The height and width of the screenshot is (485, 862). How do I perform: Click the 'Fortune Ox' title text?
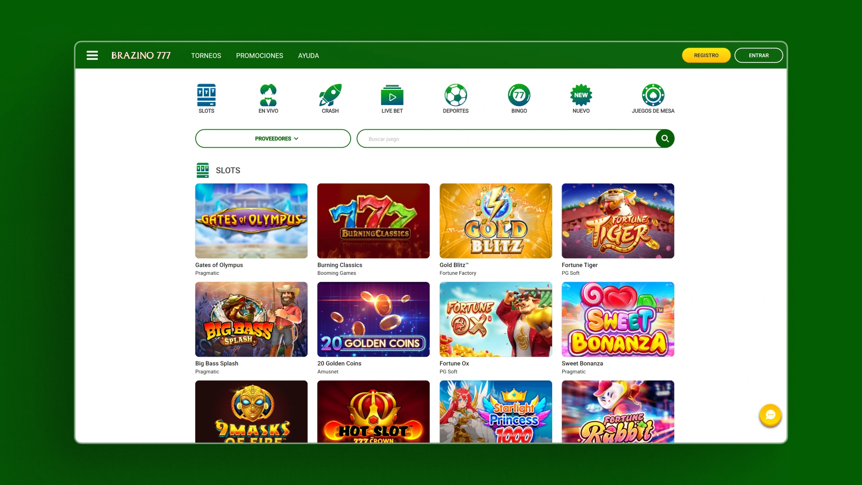click(454, 363)
